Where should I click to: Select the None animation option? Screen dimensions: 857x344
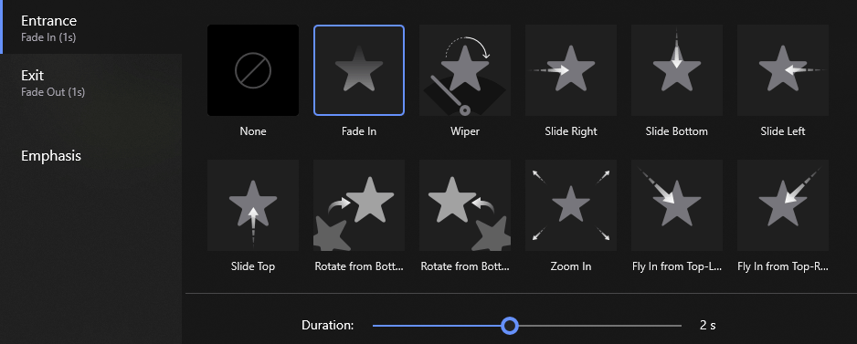pos(253,70)
